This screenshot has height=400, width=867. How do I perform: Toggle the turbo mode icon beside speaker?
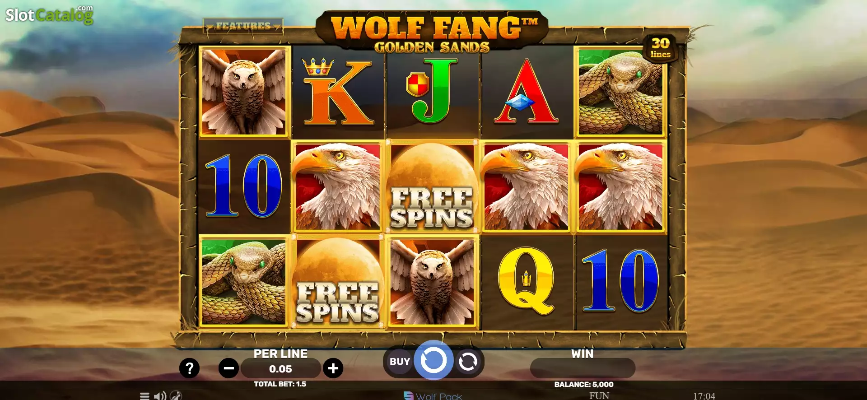(176, 395)
